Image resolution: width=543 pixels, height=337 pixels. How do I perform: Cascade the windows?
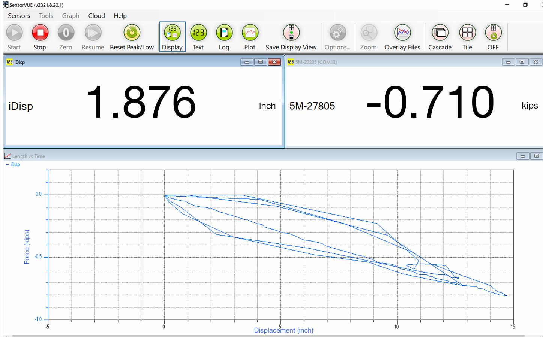[x=440, y=33]
